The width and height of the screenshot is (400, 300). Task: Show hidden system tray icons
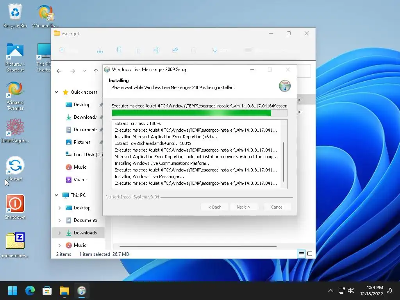pos(330,291)
